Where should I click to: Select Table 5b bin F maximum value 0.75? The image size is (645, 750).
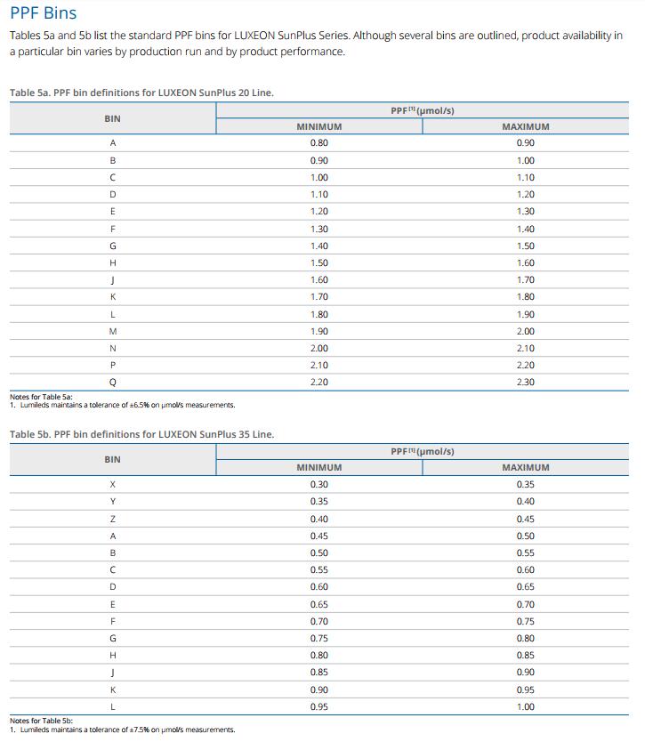526,621
